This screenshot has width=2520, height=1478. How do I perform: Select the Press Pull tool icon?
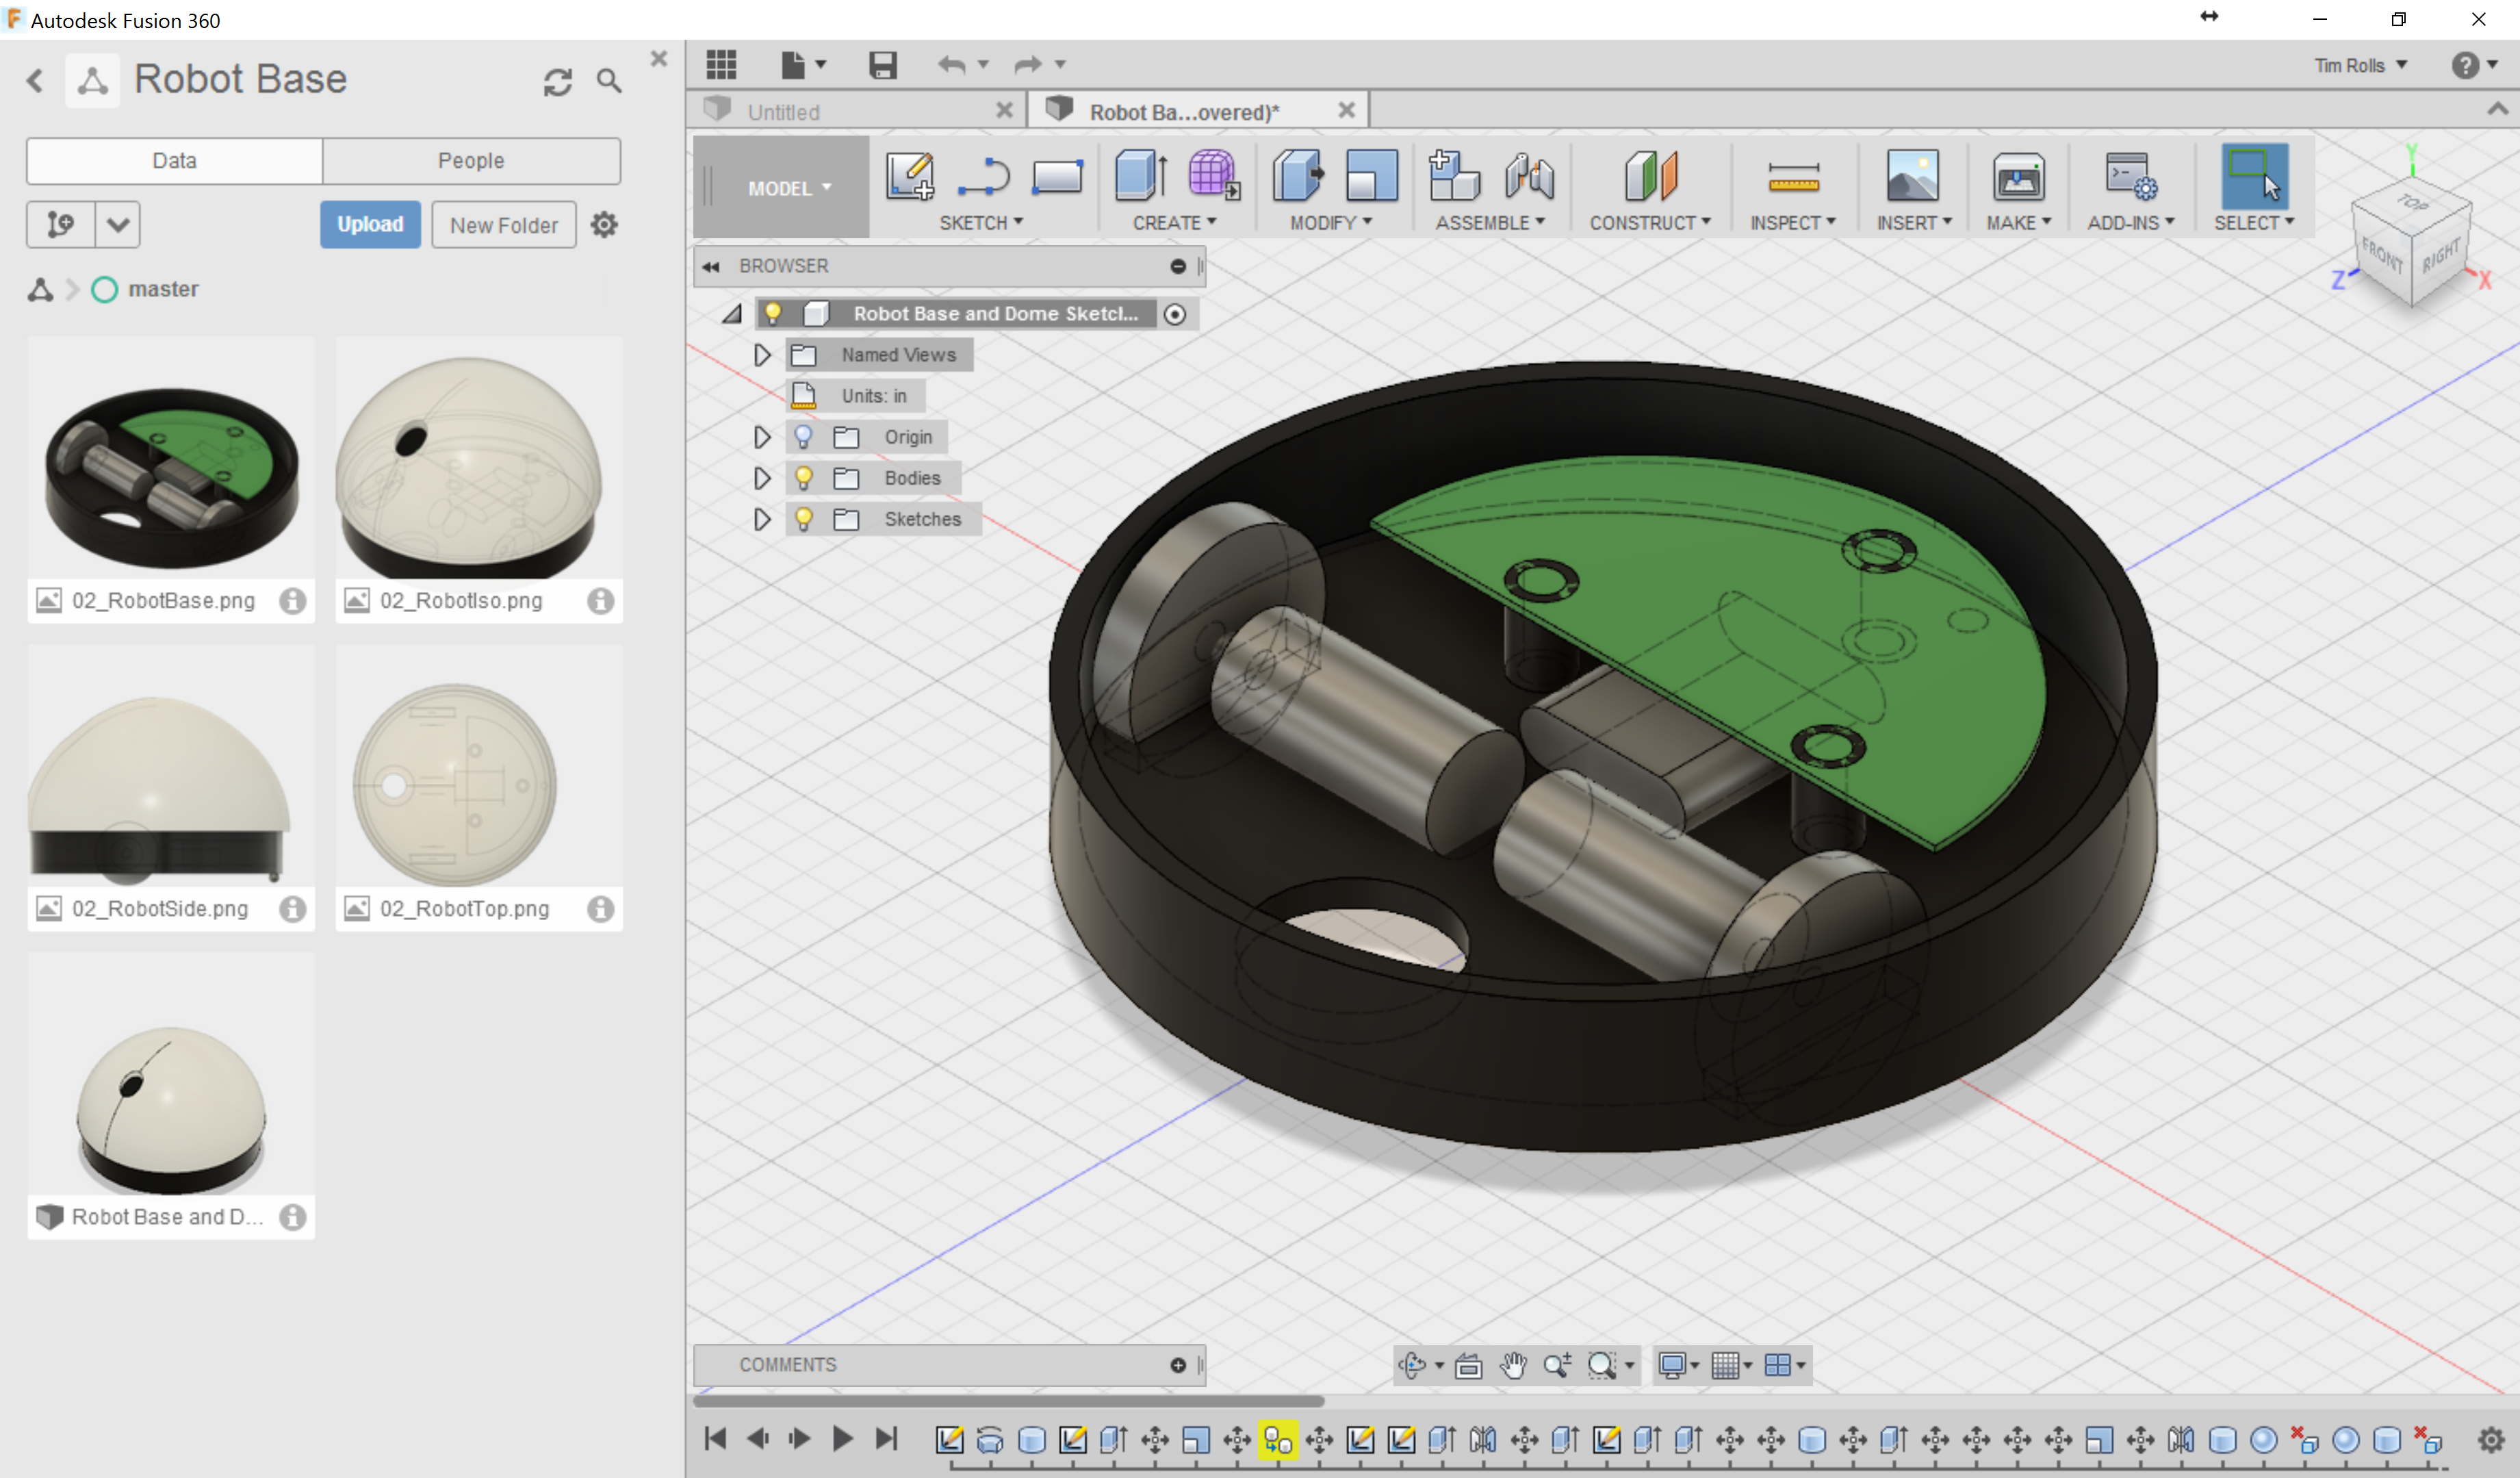click(x=1298, y=176)
